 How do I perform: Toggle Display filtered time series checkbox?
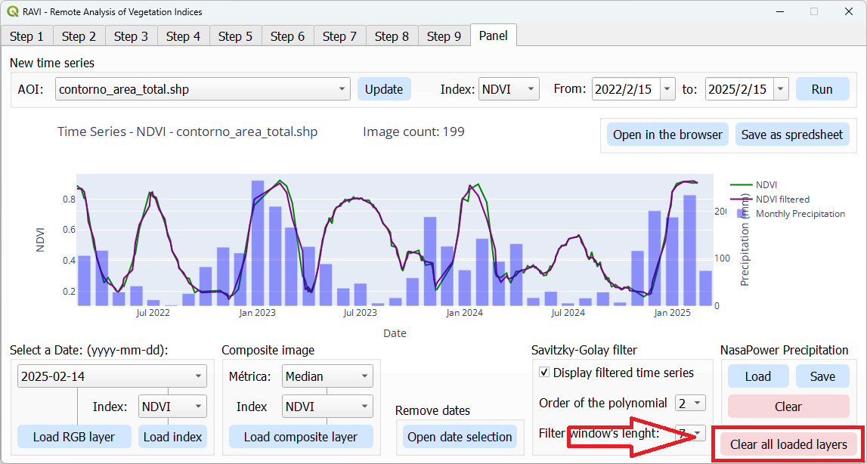(544, 373)
